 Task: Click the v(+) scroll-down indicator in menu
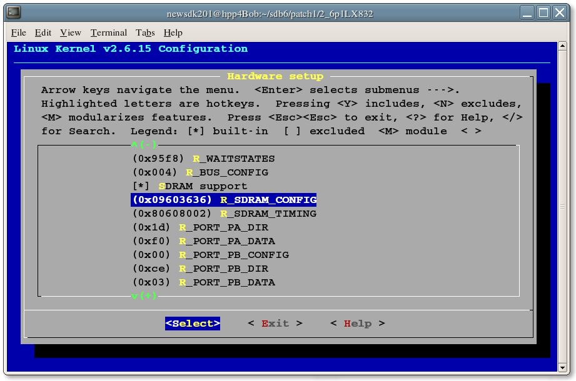pos(144,295)
